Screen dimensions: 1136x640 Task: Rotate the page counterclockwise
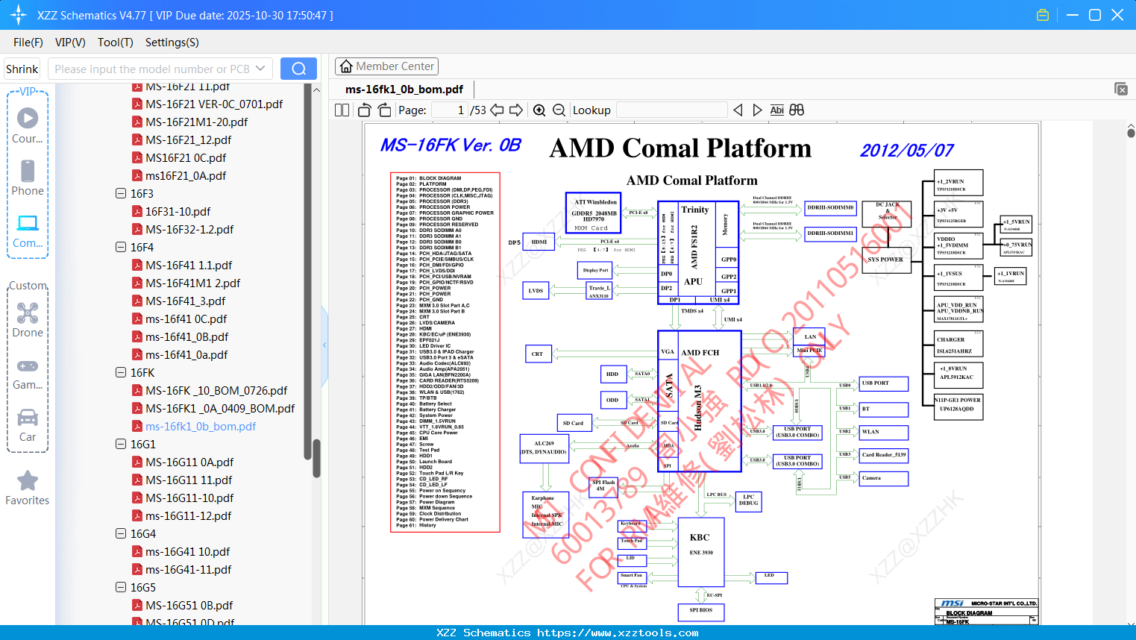(x=363, y=110)
